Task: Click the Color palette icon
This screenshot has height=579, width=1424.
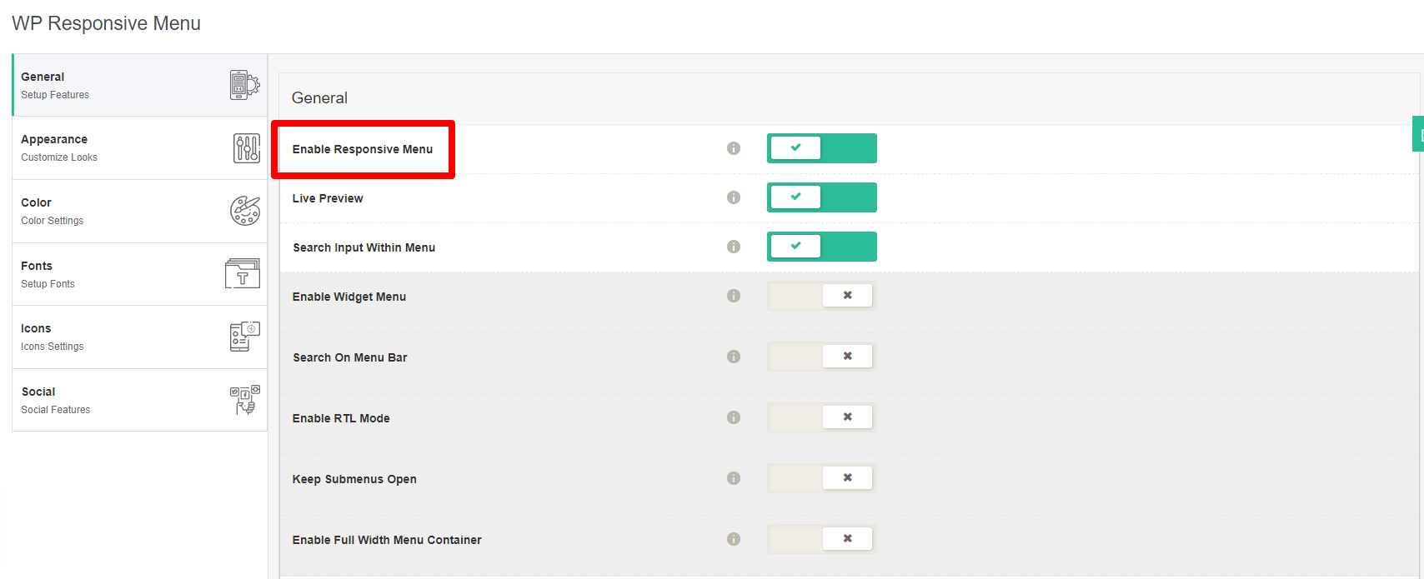Action: 245,211
